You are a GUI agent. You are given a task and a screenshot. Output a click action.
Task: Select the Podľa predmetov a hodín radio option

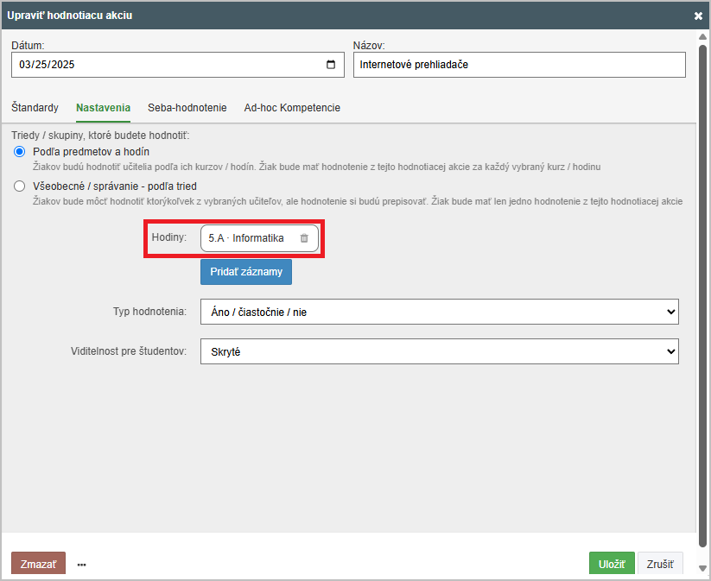[20, 152]
